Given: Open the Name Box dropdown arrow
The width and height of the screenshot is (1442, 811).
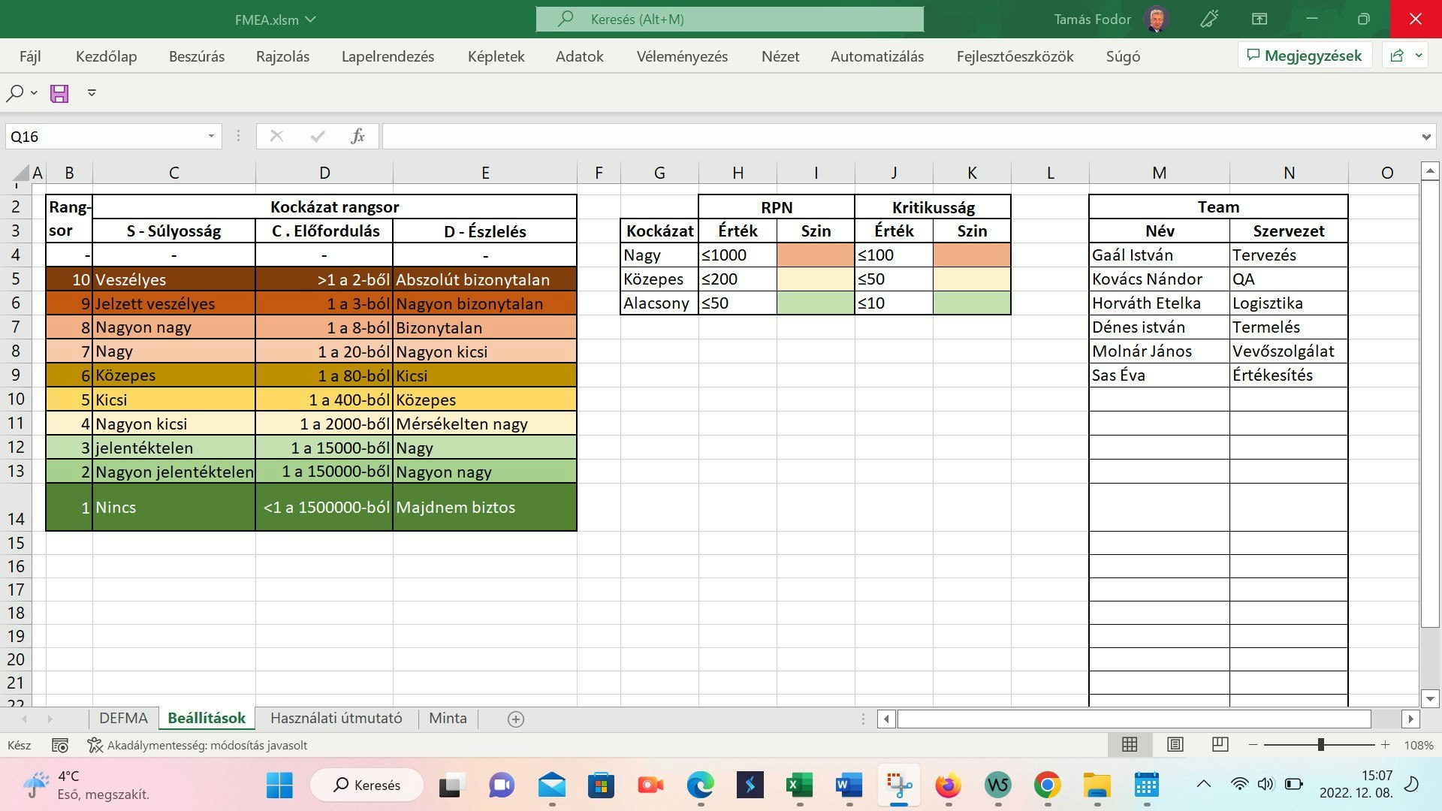Looking at the screenshot, I should [211, 136].
